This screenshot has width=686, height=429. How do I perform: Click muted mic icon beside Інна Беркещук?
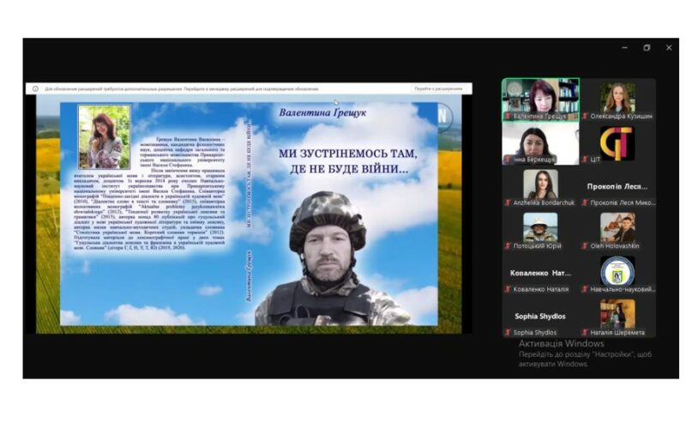tap(508, 159)
